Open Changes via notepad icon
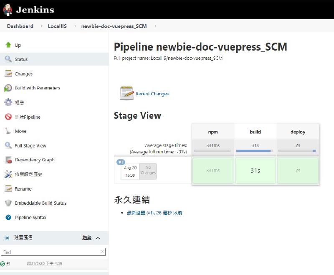This screenshot has width=334, height=275. coord(8,74)
